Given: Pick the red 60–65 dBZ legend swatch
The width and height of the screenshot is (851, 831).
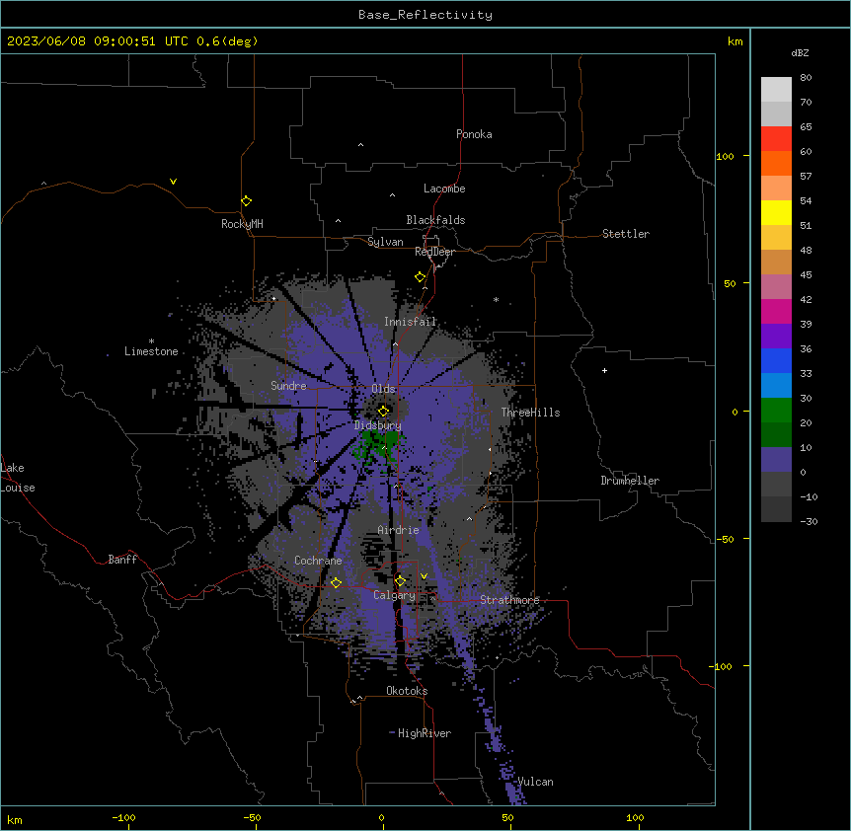Looking at the screenshot, I should click(776, 138).
